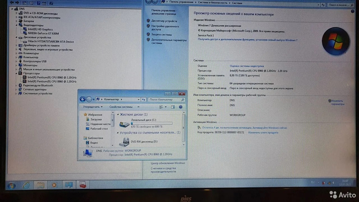Click the Сетевые адаптеры icon
This screenshot has width=359, height=202.
click(20, 89)
